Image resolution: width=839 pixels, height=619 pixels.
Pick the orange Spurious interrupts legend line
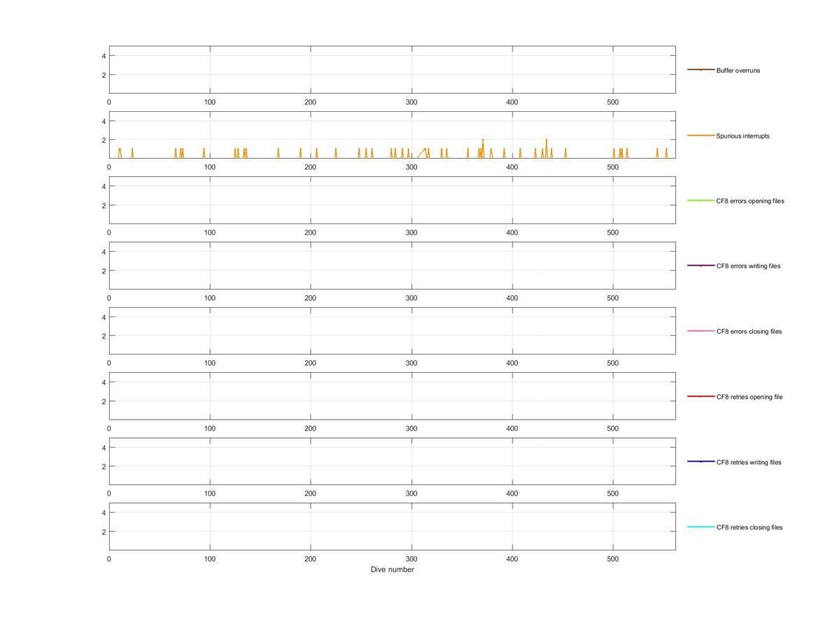pyautogui.click(x=701, y=135)
